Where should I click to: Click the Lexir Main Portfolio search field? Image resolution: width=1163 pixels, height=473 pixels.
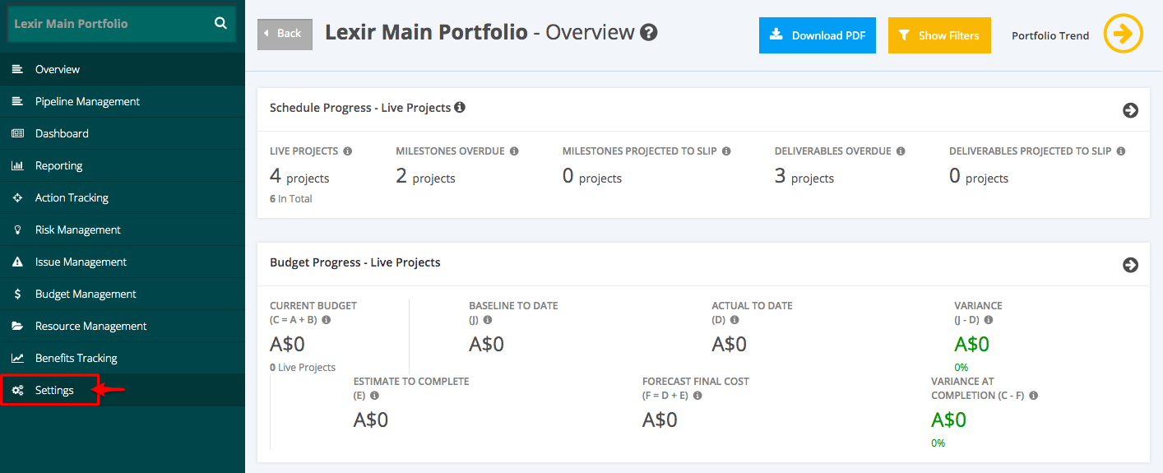[x=122, y=24]
